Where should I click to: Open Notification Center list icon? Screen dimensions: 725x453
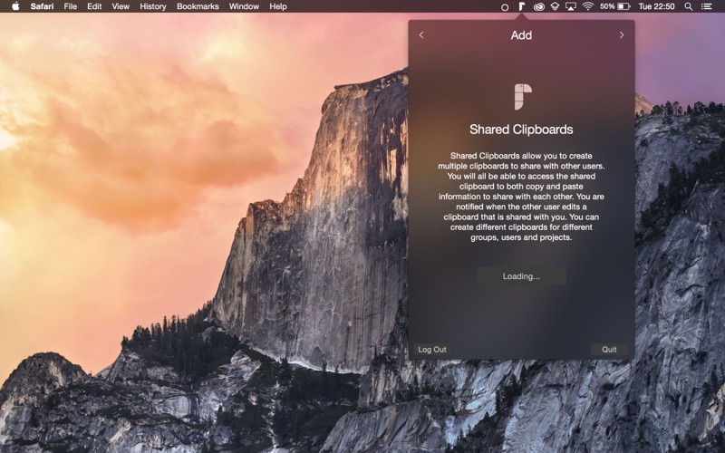(706, 6)
